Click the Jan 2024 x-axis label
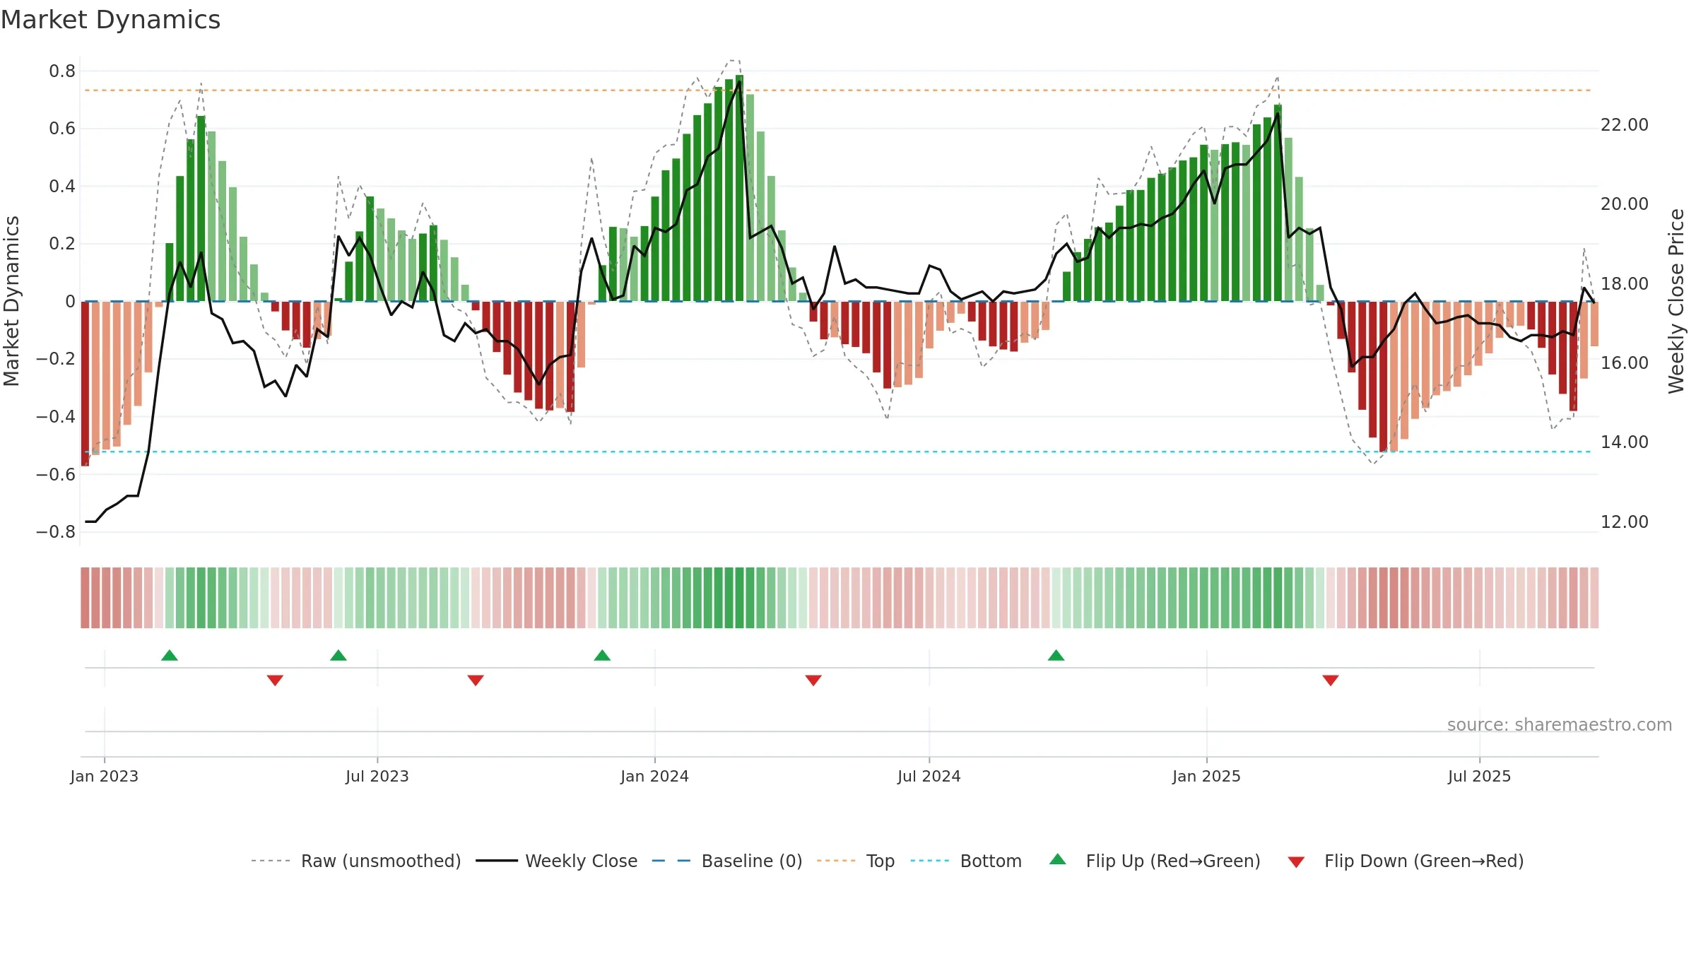Image resolution: width=1696 pixels, height=954 pixels. coord(655,776)
